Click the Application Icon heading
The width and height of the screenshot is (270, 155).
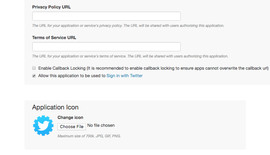coord(55,107)
